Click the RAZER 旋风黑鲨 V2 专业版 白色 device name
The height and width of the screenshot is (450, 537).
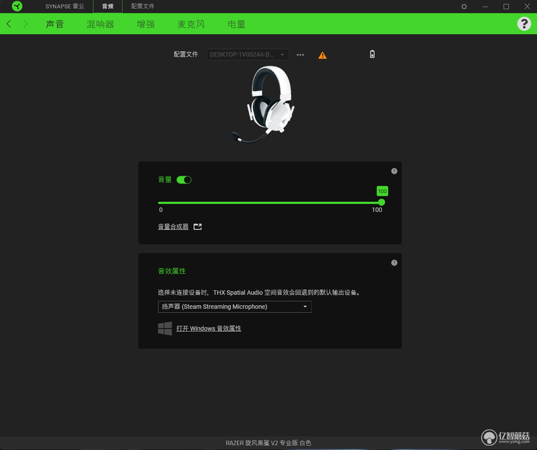[268, 443]
